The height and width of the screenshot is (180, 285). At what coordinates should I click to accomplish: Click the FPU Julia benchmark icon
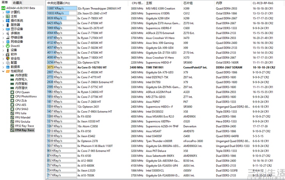point(12,113)
